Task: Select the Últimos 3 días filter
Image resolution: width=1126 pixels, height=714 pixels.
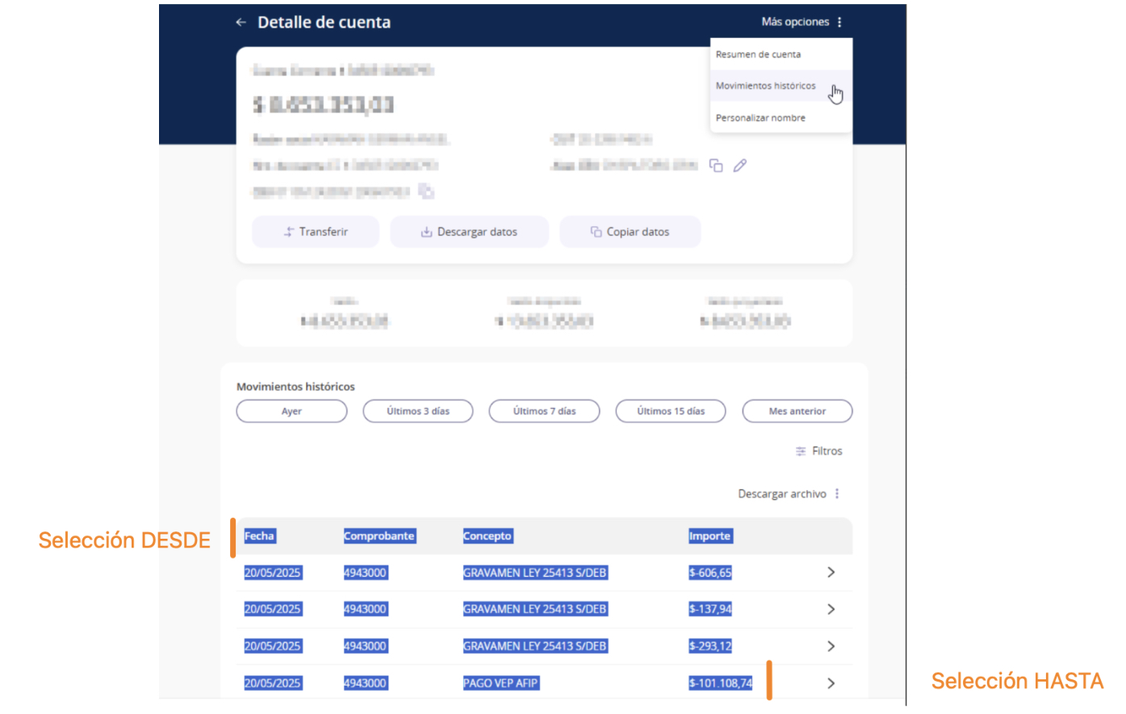Action: coord(418,411)
